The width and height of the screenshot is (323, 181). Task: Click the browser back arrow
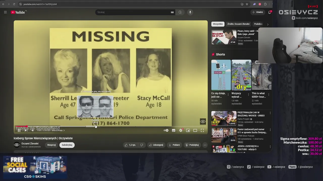(x=3, y=4)
